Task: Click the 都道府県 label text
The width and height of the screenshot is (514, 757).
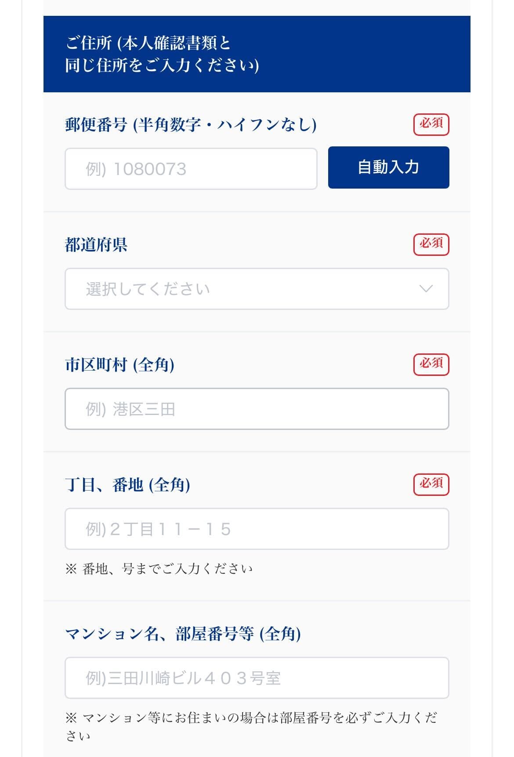Action: pyautogui.click(x=96, y=244)
